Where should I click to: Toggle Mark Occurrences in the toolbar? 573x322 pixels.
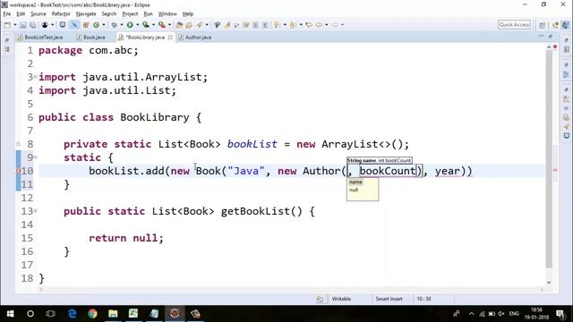[227, 25]
